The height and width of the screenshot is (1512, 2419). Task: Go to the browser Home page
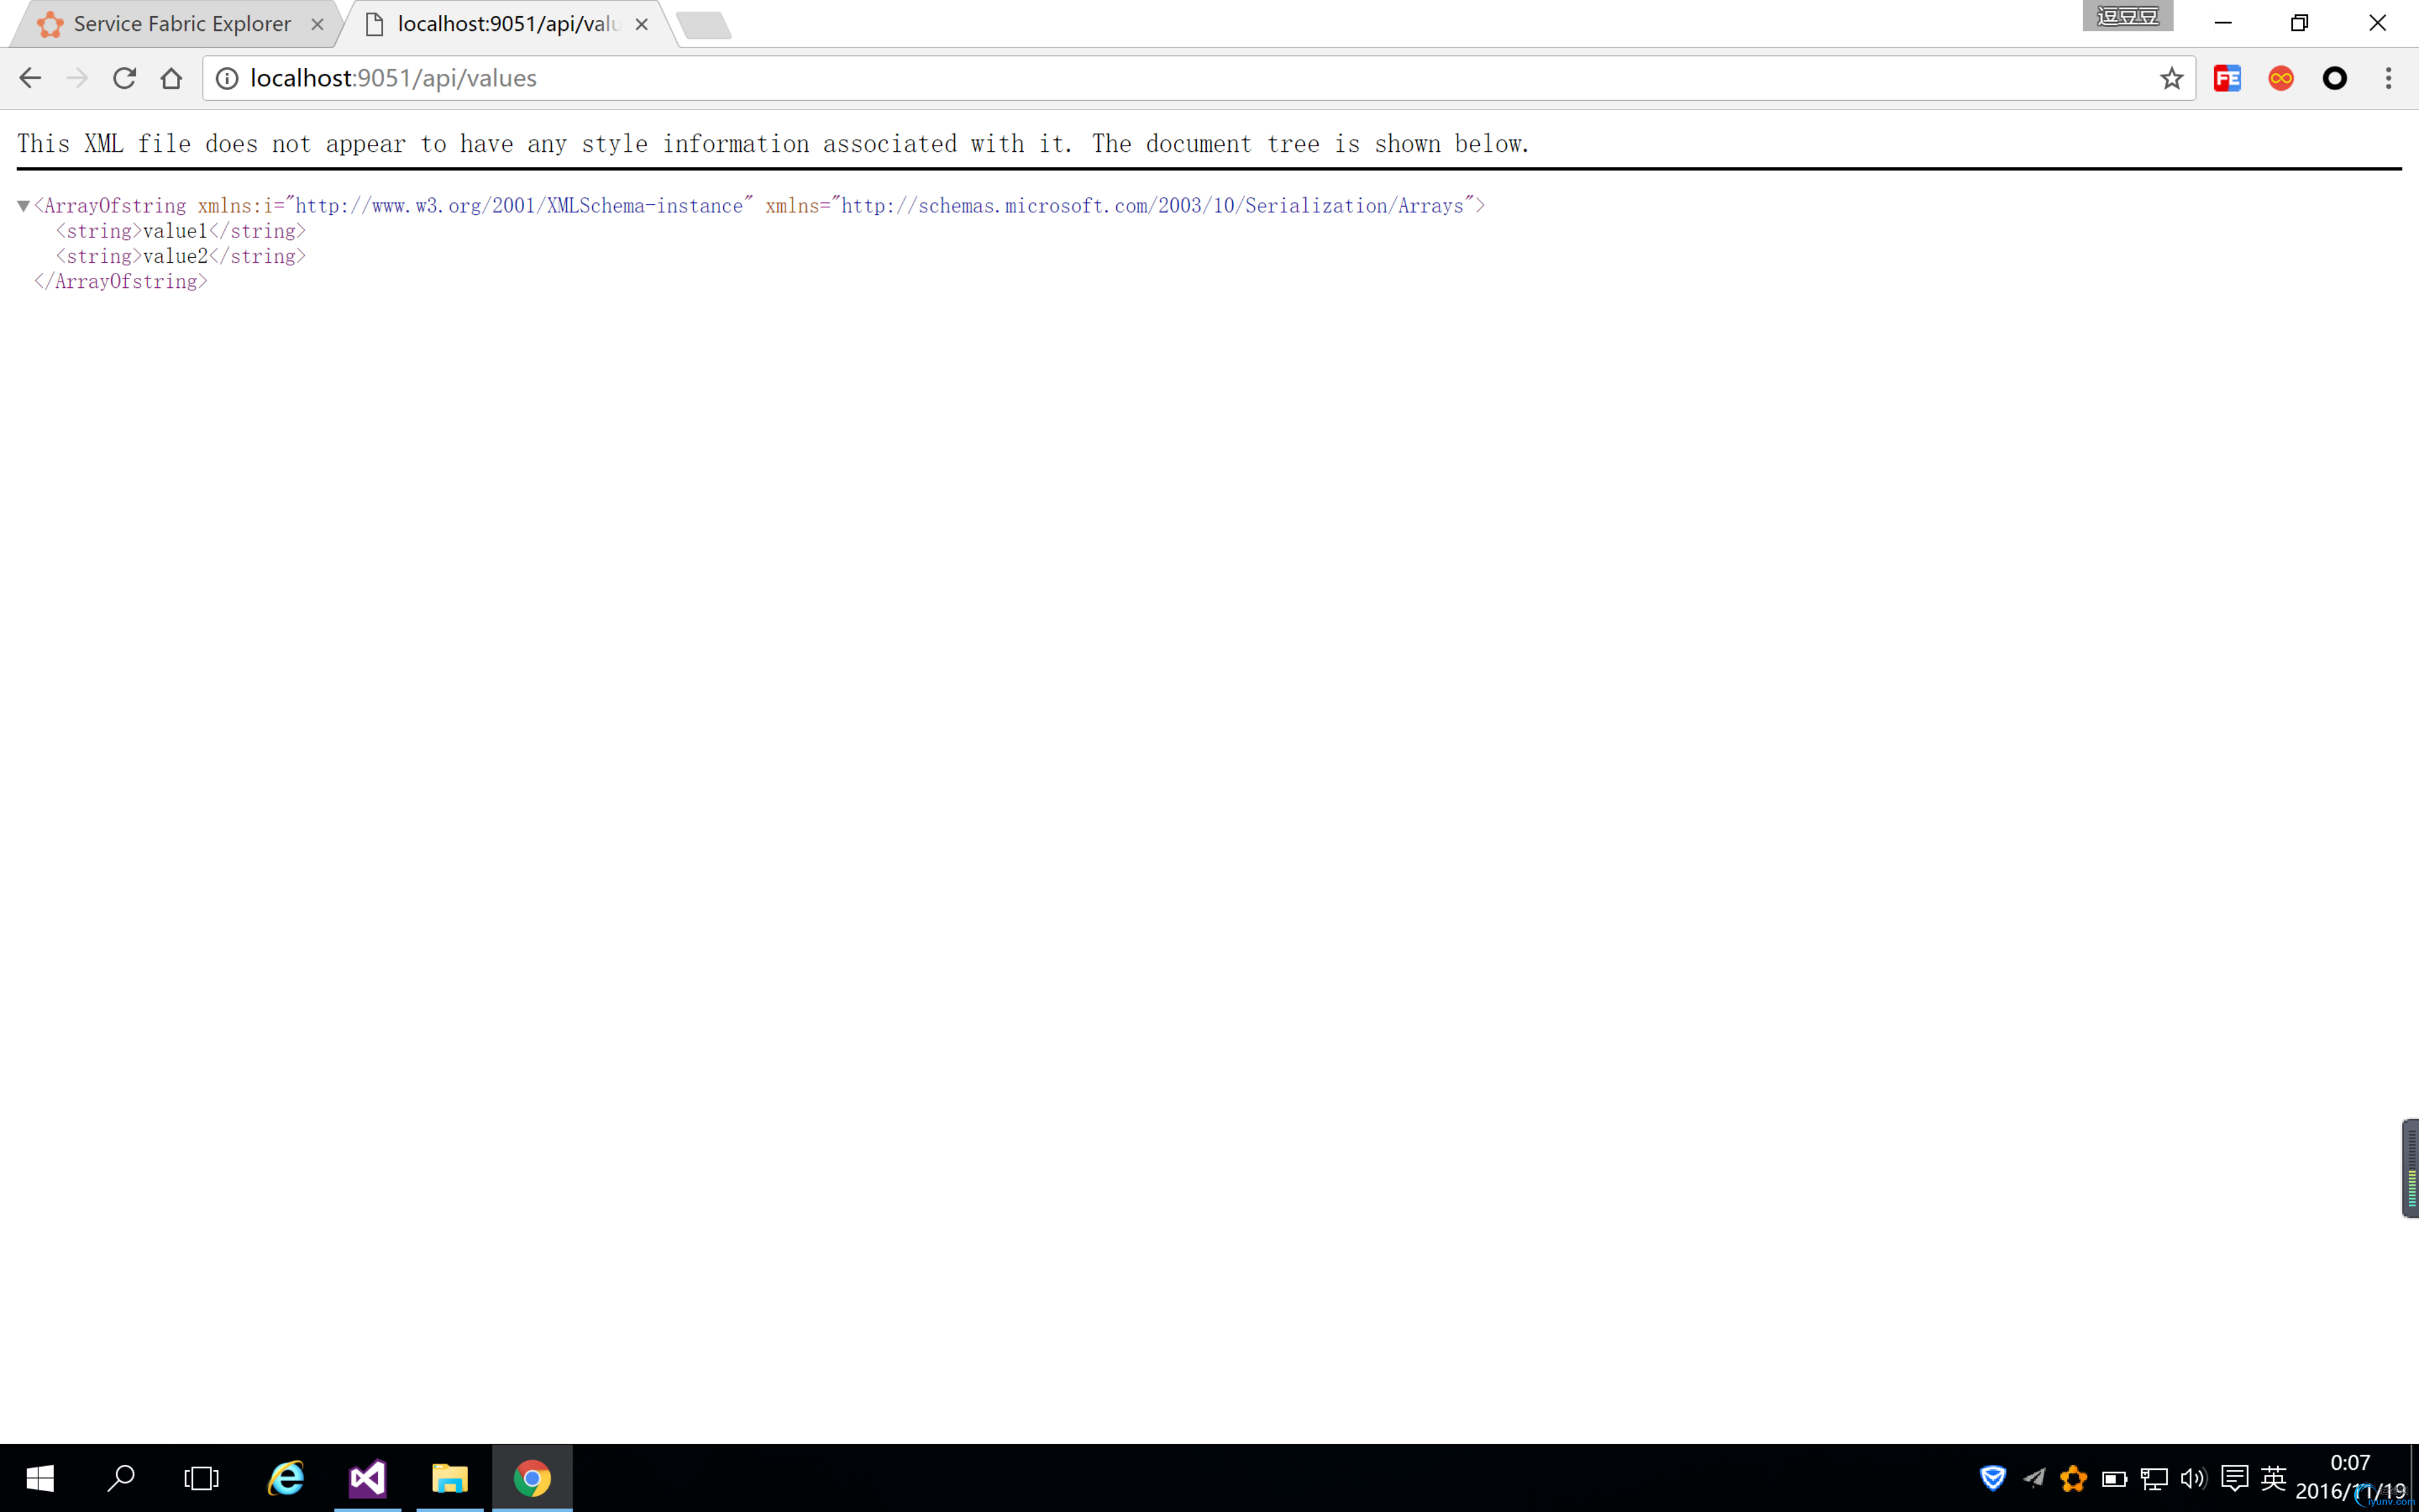click(171, 78)
